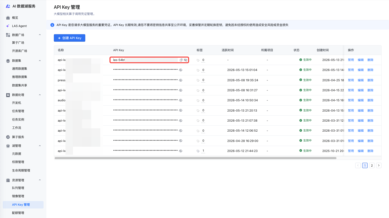Screen dimensions: 389x218
Task: Hide the revealed API key with crossed-eye icon
Action: (185, 60)
